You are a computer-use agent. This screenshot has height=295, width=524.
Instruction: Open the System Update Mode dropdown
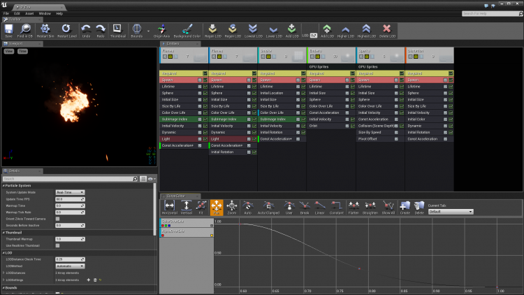click(70, 192)
